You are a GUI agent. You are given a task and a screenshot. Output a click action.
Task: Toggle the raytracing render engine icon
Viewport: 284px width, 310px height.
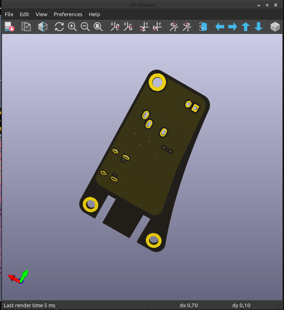tap(43, 27)
